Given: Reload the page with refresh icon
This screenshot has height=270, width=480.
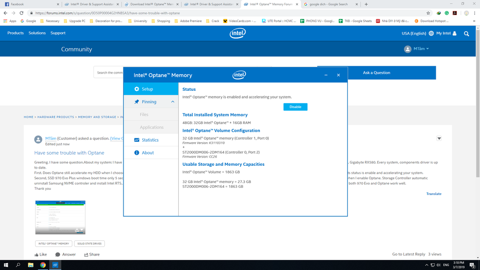Looking at the screenshot, I should coord(22,13).
